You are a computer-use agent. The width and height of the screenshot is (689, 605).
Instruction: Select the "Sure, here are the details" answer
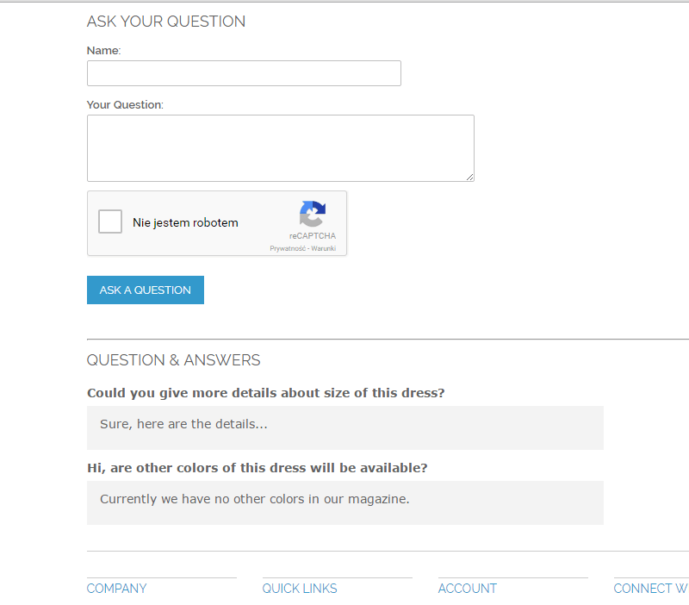[183, 424]
